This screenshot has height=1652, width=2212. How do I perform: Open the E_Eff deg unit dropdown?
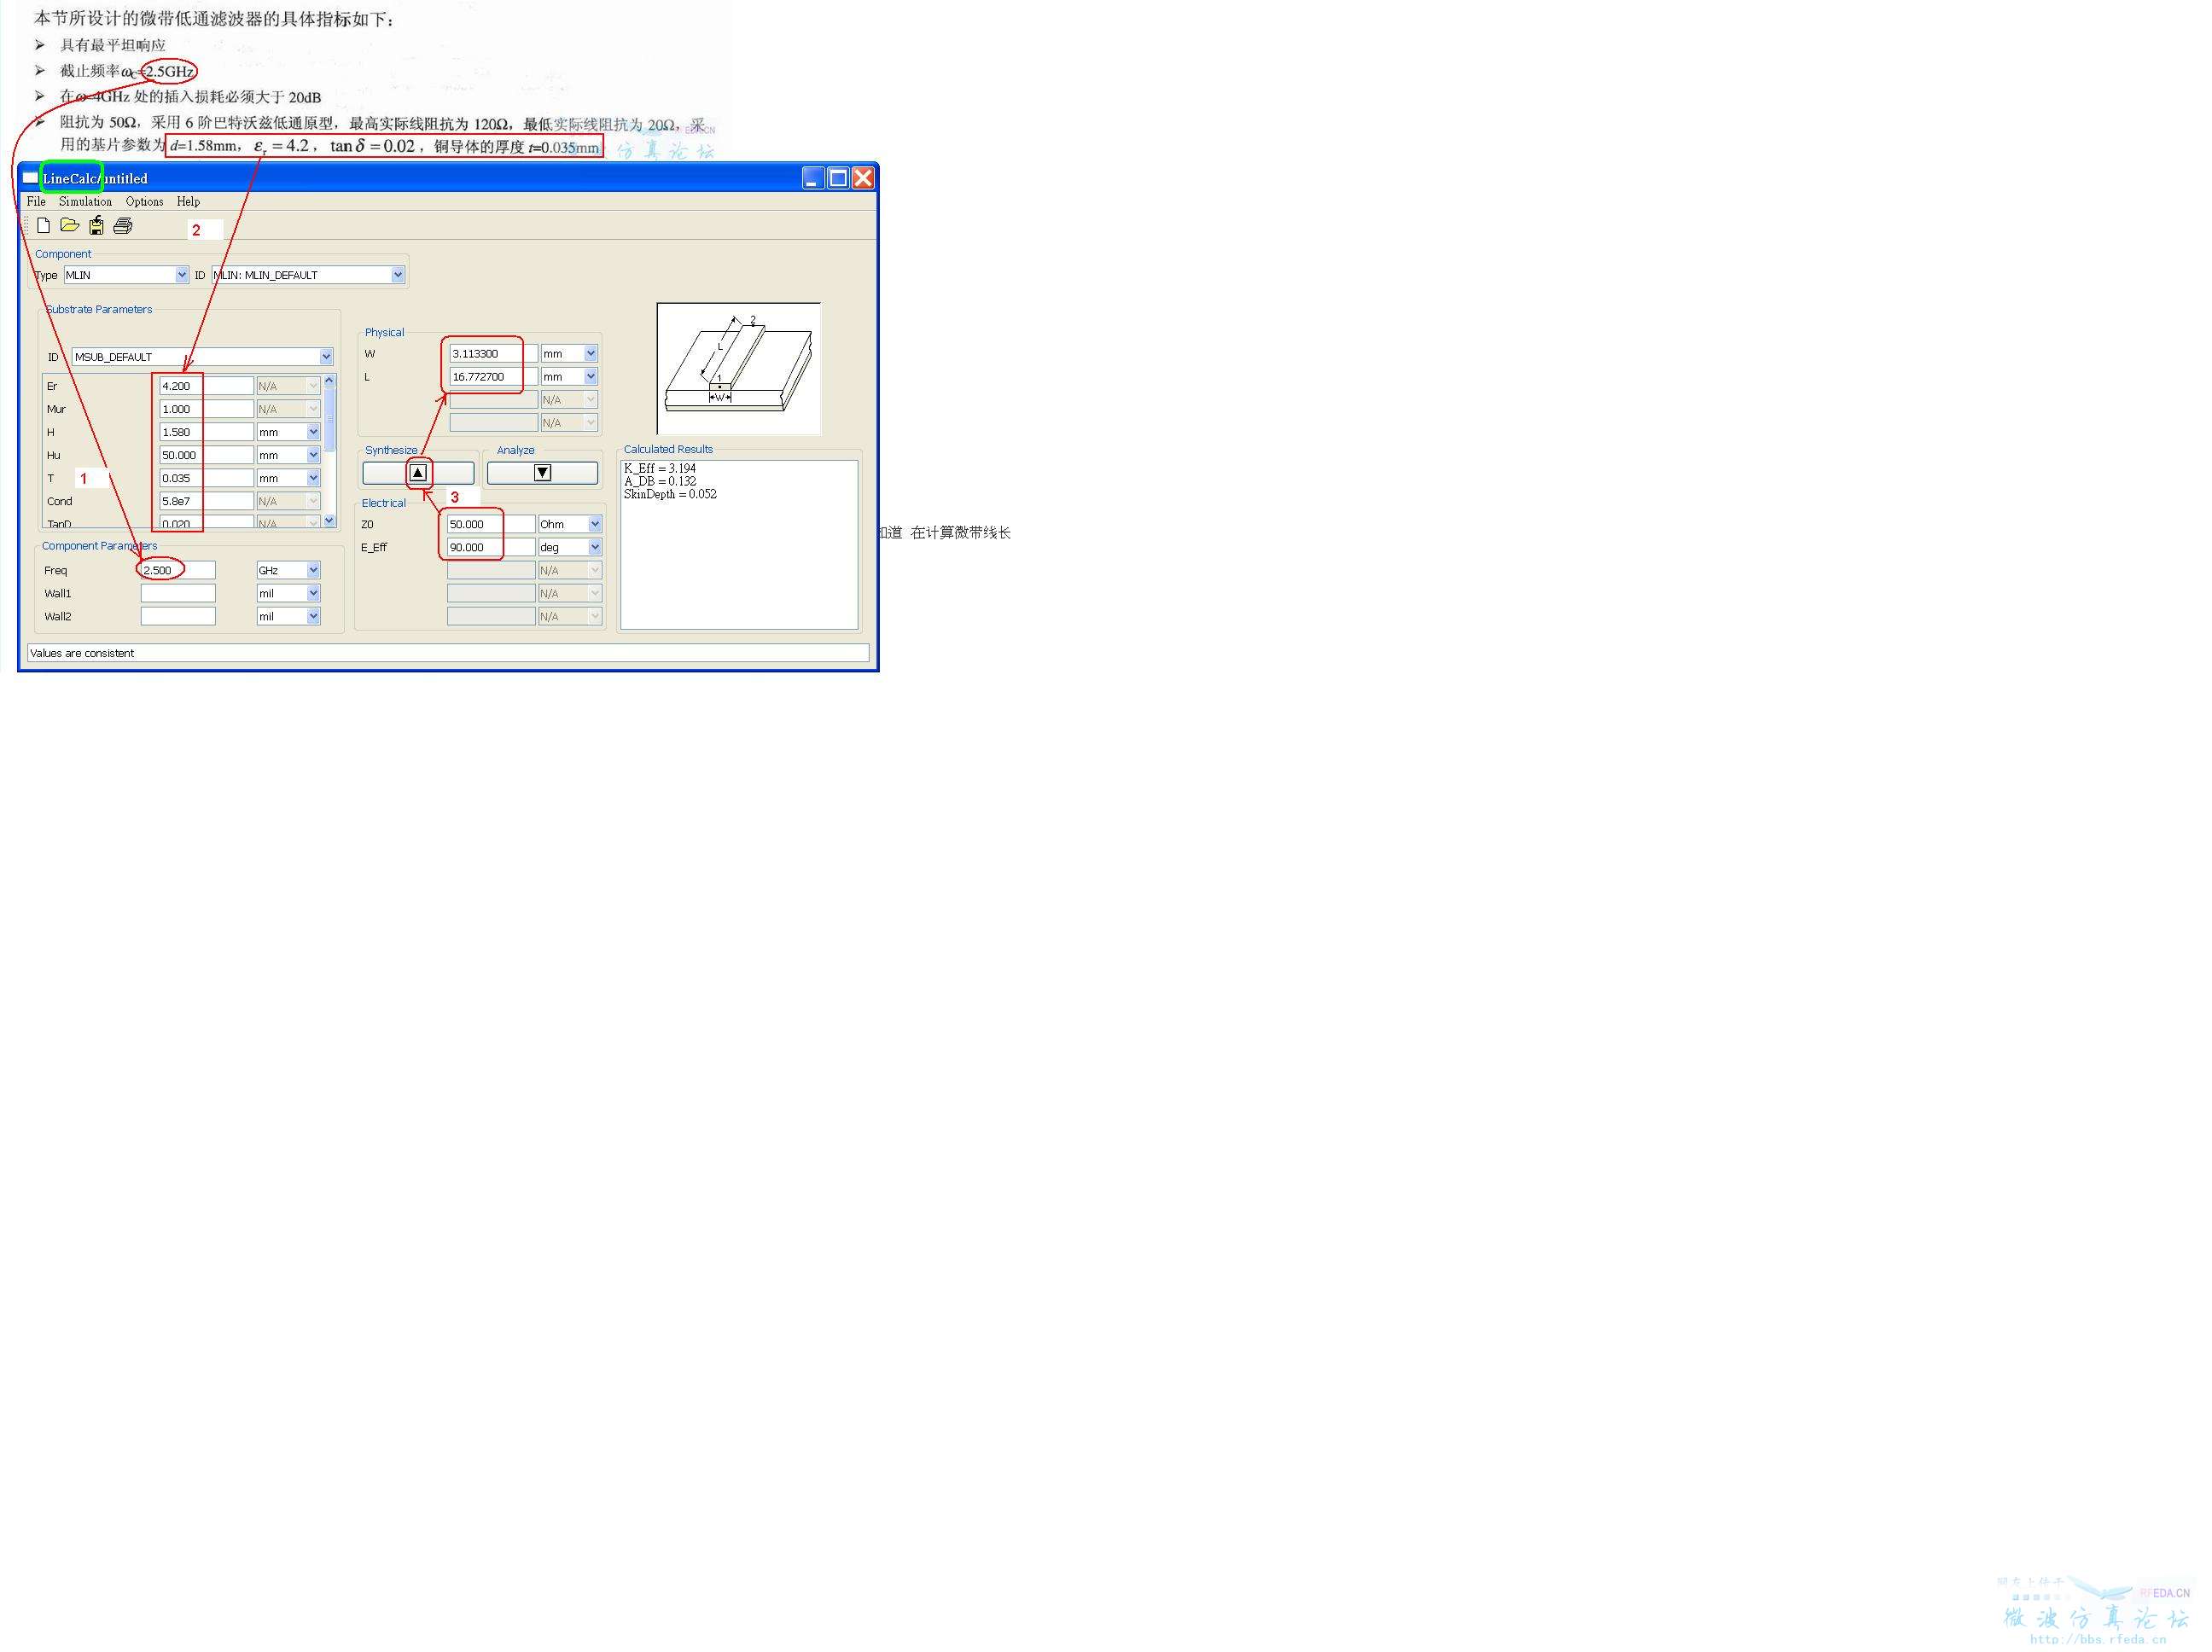point(595,548)
